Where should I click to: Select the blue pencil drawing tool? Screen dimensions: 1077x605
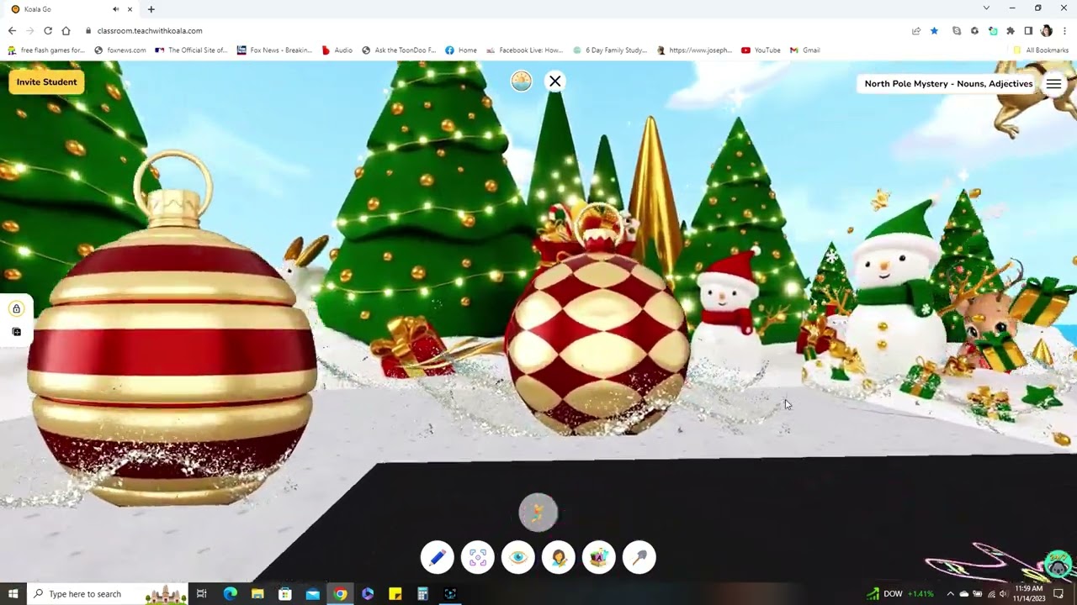(438, 557)
